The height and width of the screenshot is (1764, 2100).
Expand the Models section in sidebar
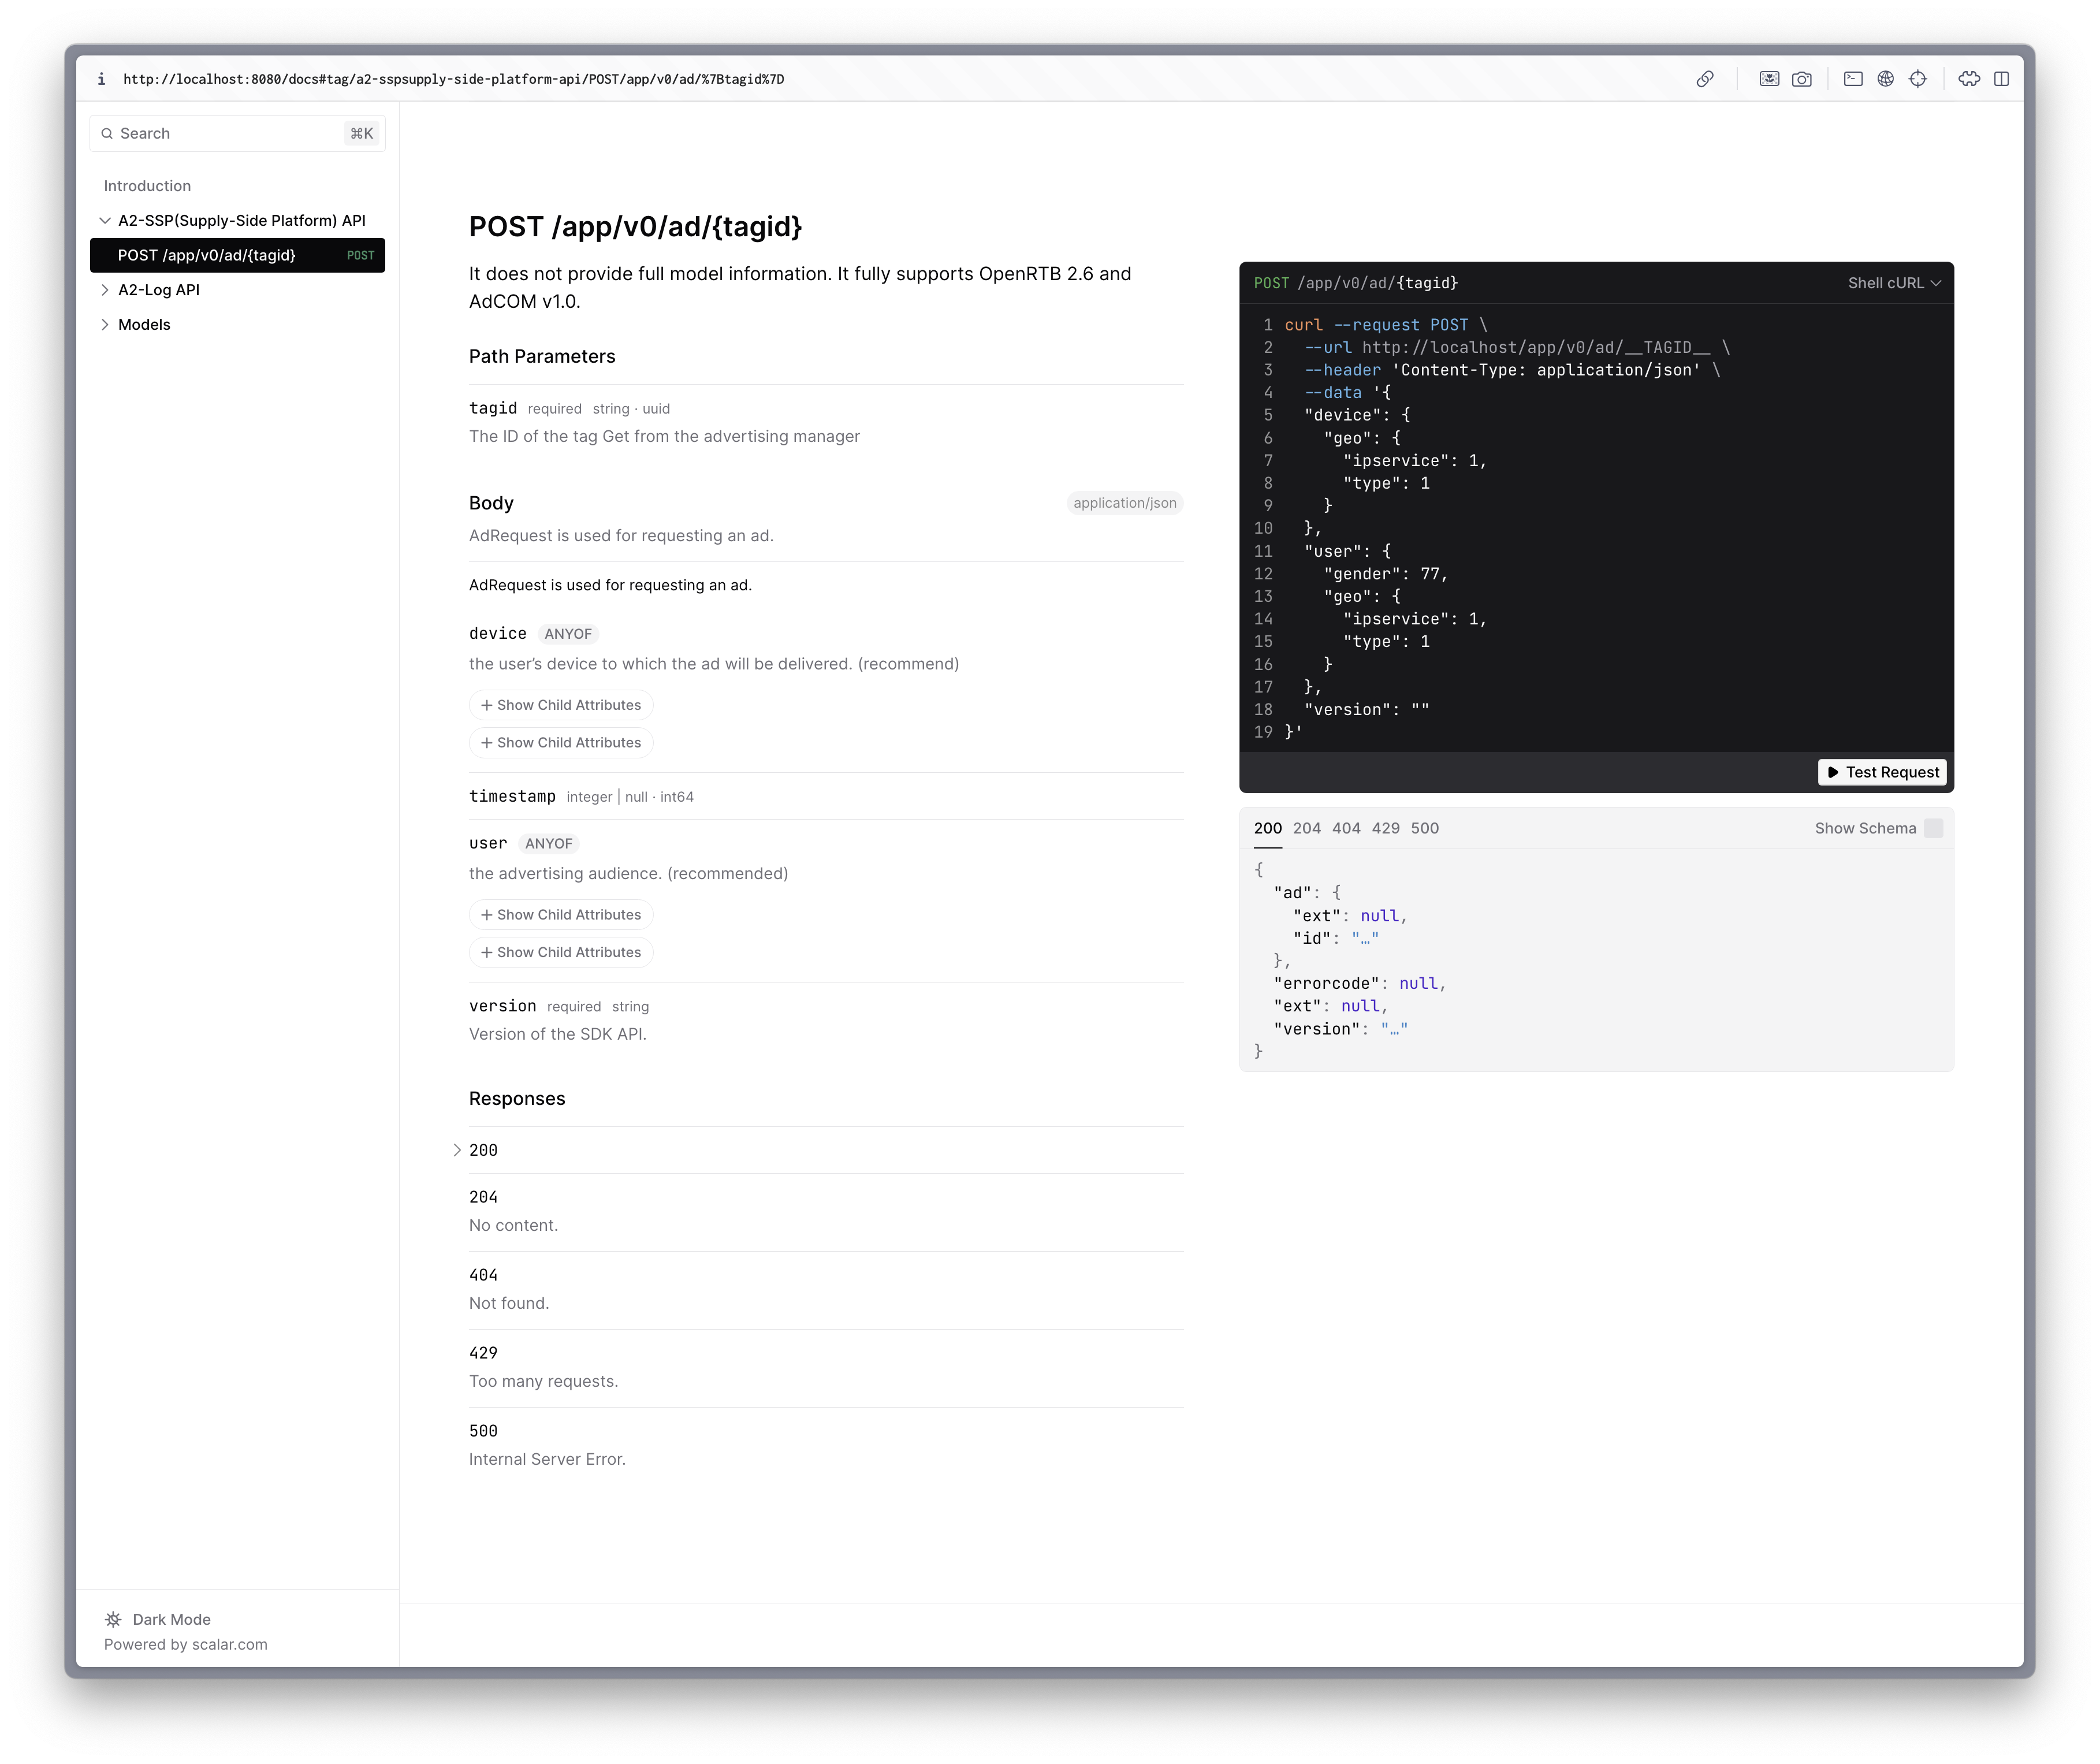click(144, 324)
